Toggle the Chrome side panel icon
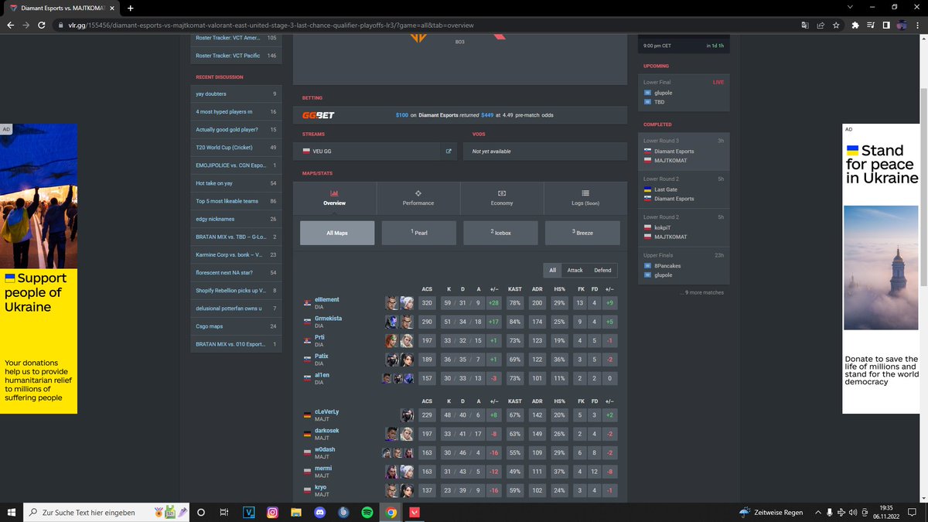928x522 pixels. click(886, 25)
